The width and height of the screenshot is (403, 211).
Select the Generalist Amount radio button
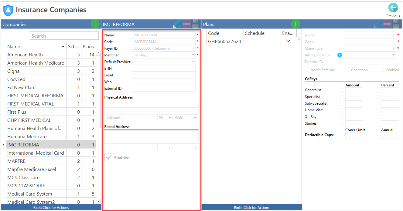click(342, 90)
